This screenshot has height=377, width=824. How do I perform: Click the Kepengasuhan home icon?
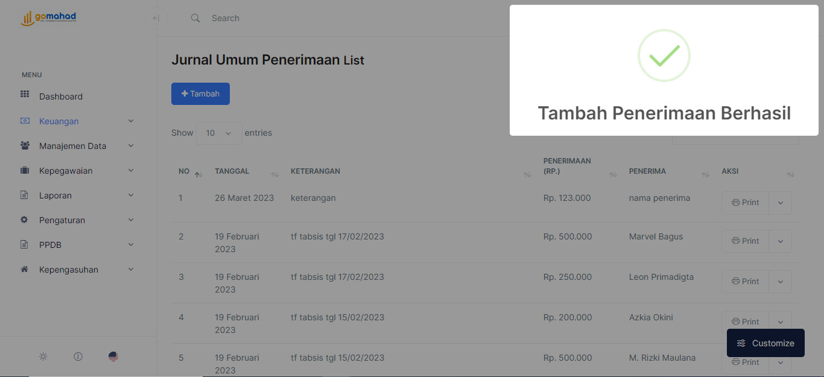25,270
